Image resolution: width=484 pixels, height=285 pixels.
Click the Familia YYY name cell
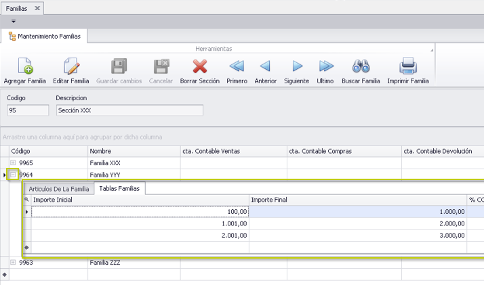(x=134, y=175)
